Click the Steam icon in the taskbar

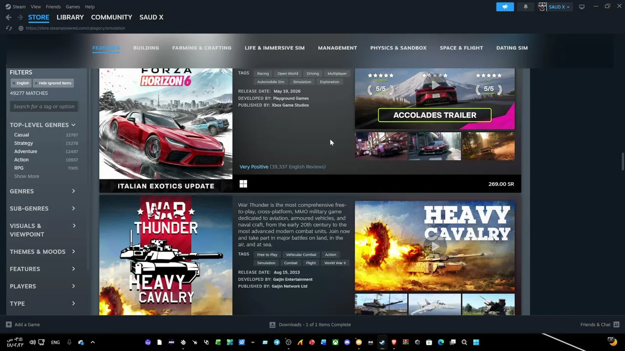click(x=382, y=342)
